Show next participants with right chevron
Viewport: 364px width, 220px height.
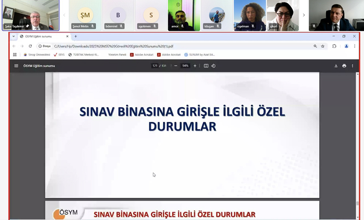pos(304,15)
